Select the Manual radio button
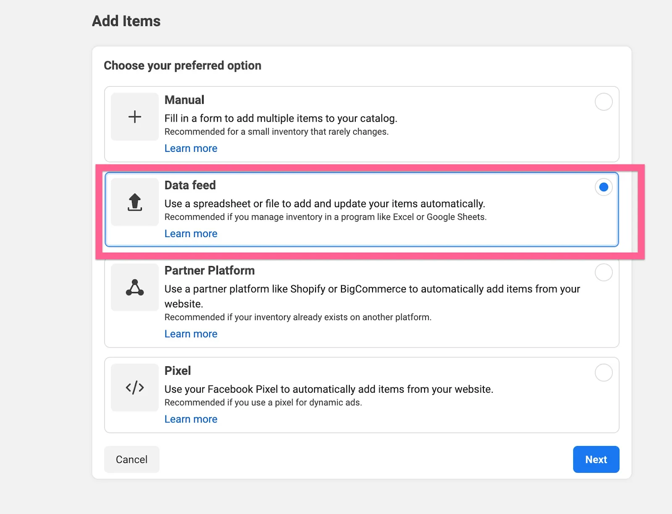Viewport: 672px width, 514px height. (604, 102)
